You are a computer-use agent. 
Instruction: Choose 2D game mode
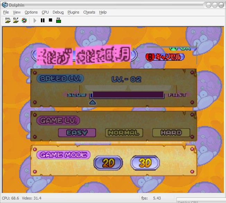click(x=108, y=163)
